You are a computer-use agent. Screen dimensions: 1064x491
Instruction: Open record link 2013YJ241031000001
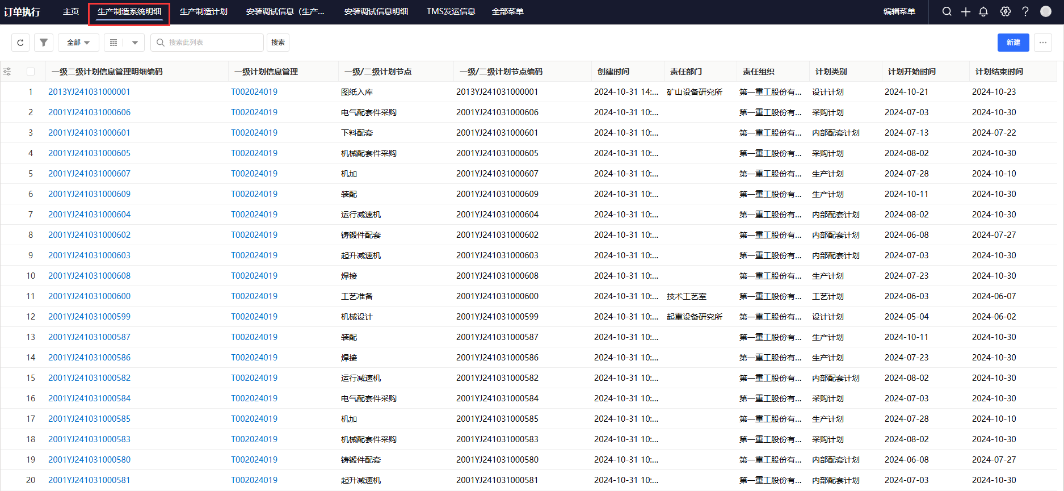[x=89, y=92]
